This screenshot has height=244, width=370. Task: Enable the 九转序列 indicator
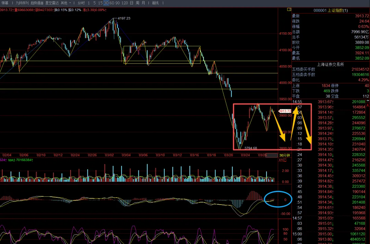click(22, 3)
